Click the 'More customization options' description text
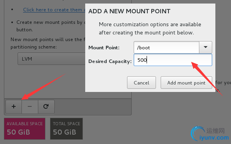The width and height of the screenshot is (231, 144). [150, 29]
